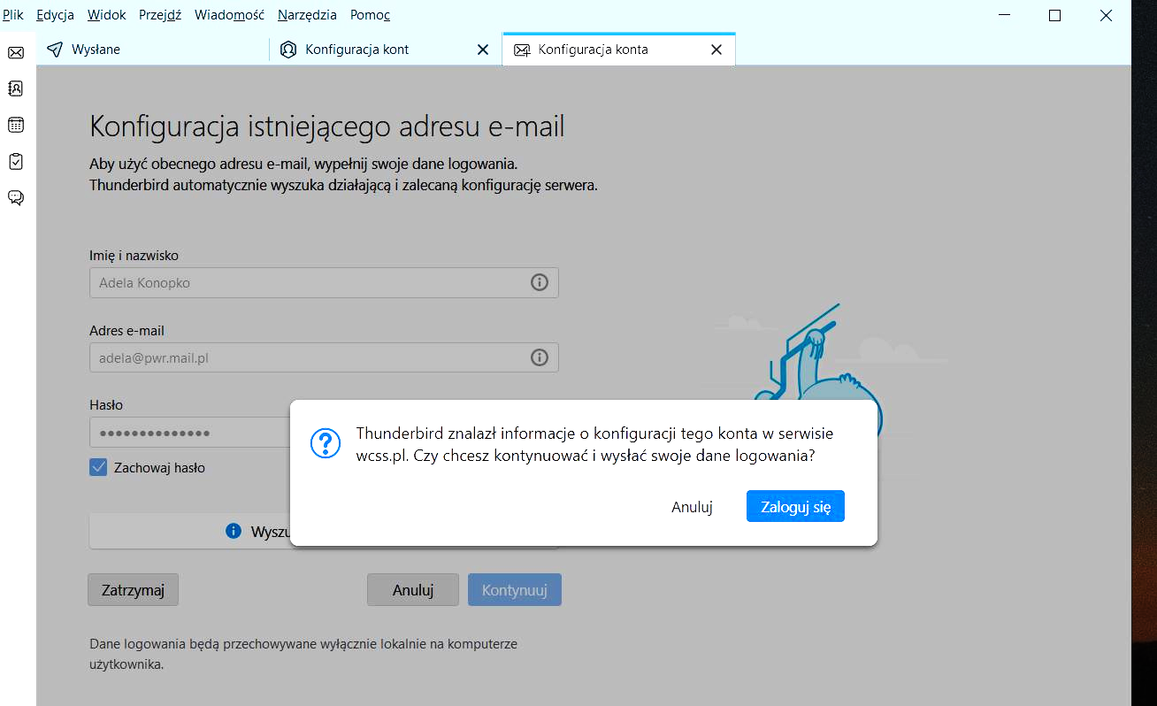
Task: Open the Chat sidebar icon
Action: (16, 197)
